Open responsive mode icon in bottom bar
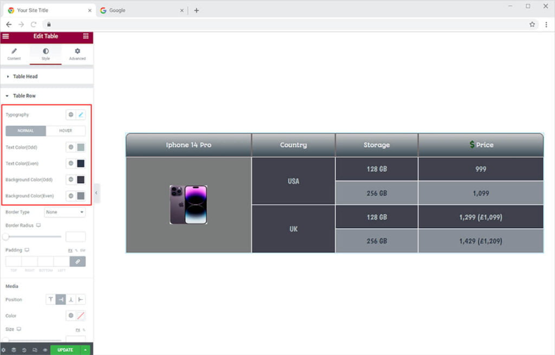Screen dimensions: 555x355 click(35, 350)
